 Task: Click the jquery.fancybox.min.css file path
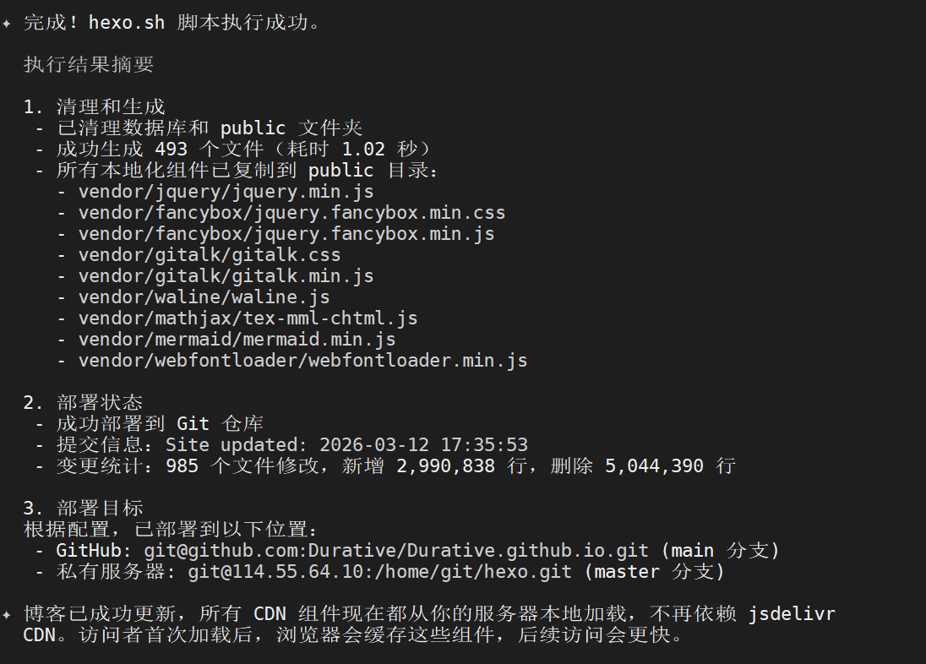coord(291,213)
